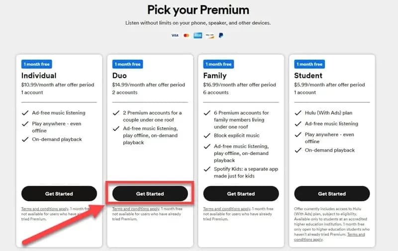Click the American Express card icon

[198, 35]
